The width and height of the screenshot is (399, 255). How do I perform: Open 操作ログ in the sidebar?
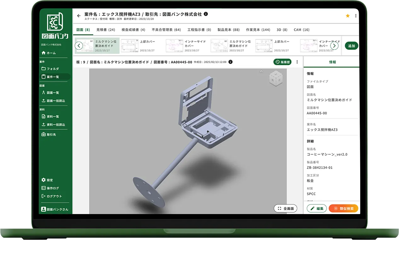[x=50, y=188]
